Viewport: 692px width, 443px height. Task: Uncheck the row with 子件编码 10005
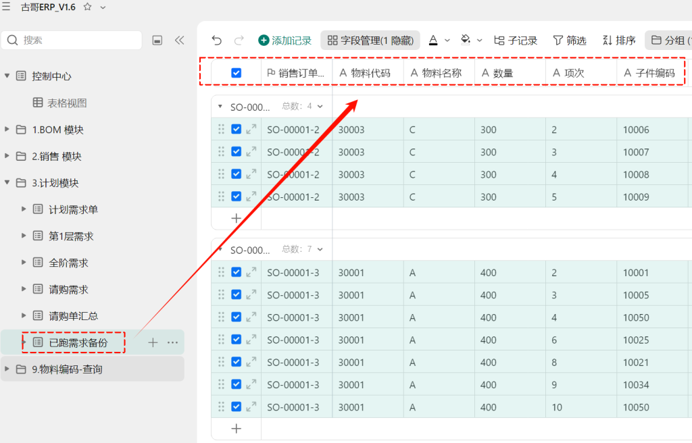pyautogui.click(x=236, y=294)
